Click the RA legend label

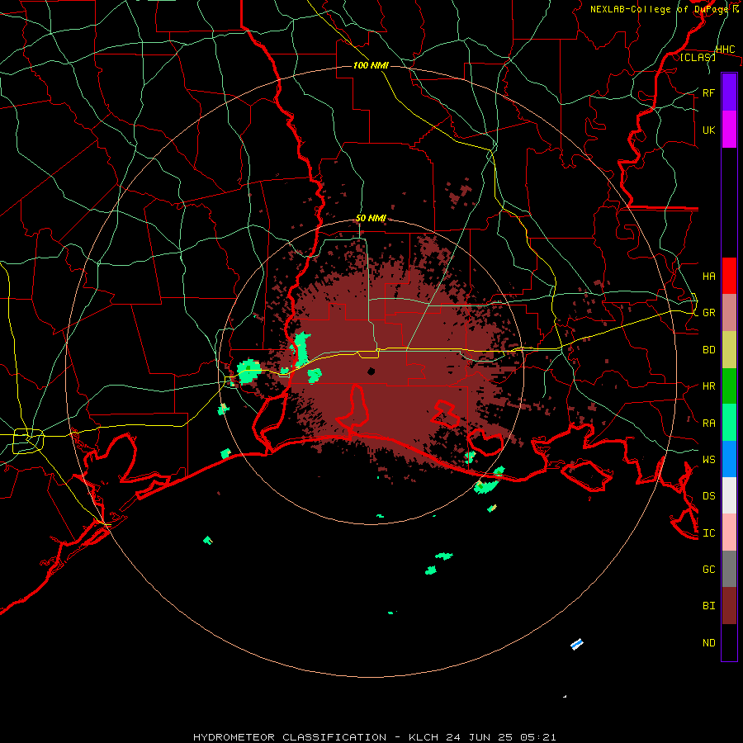pyautogui.click(x=708, y=423)
